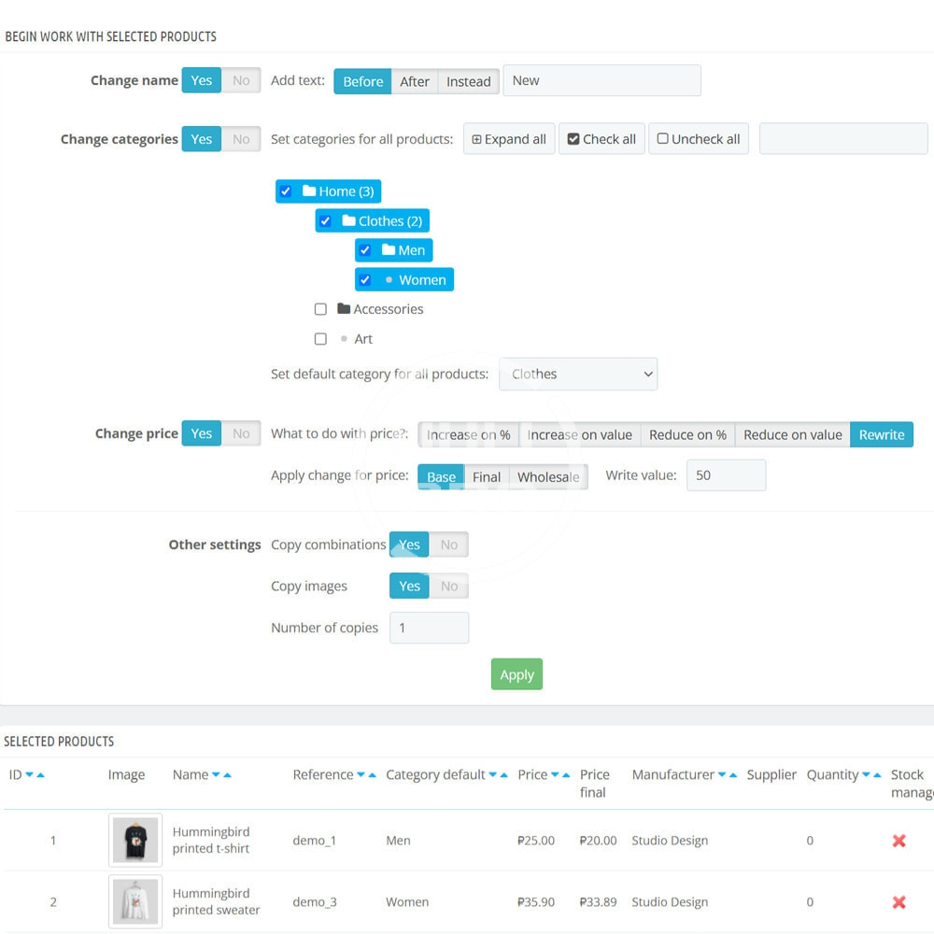Image resolution: width=934 pixels, height=934 pixels.
Task: Click the Number of copies field
Action: [429, 628]
